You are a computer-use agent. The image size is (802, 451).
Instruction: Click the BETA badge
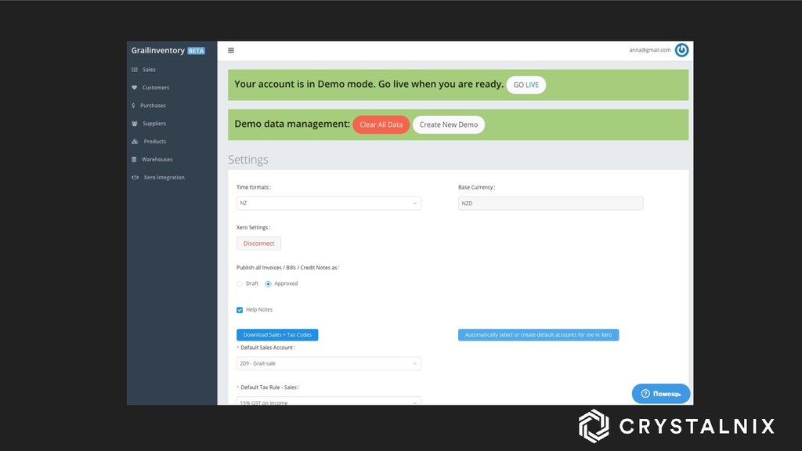tap(196, 51)
